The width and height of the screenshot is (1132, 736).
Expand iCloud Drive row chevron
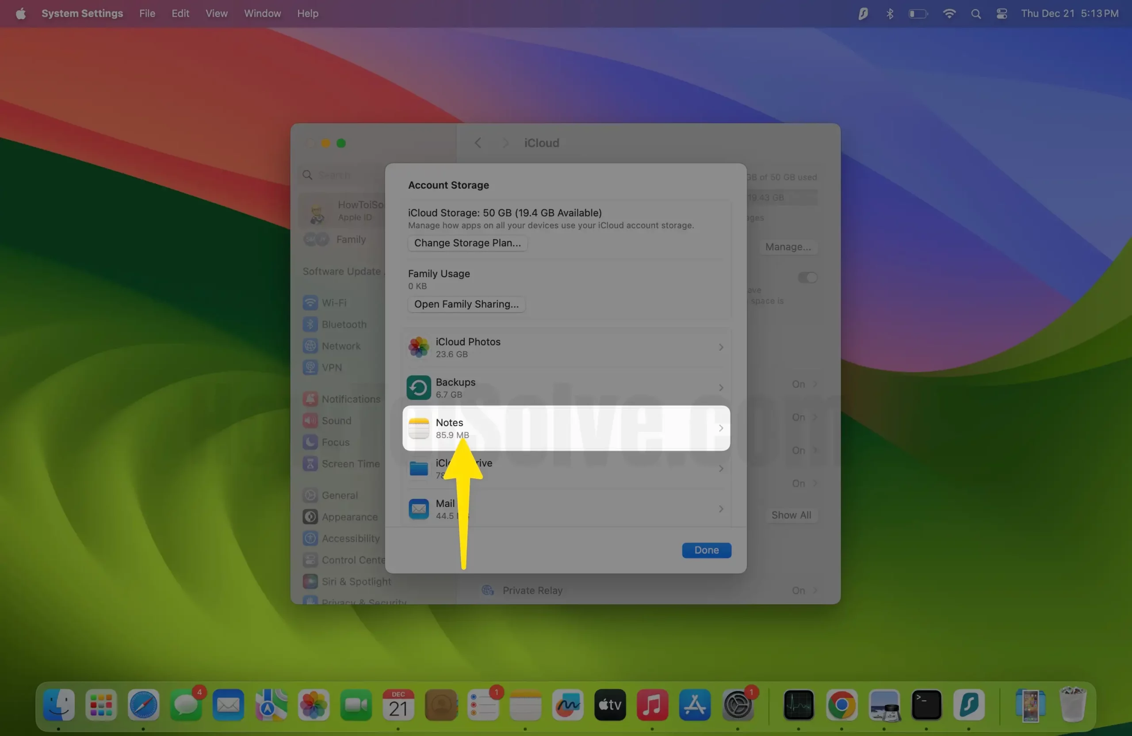(x=721, y=468)
